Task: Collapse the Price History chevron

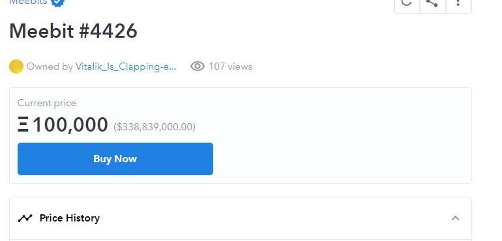Action: 455,218
